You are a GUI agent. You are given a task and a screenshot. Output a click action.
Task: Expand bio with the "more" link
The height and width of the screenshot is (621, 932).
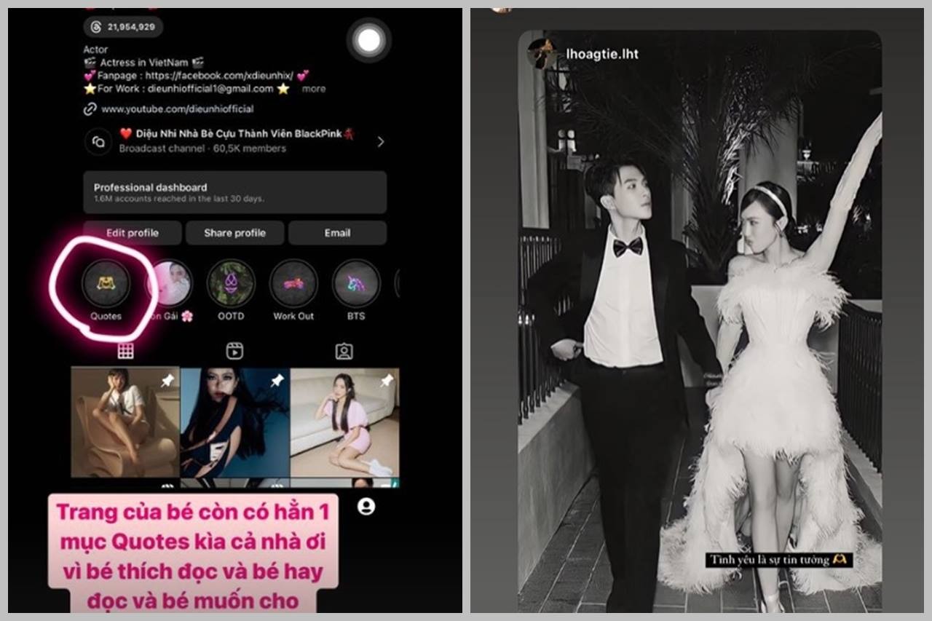314,89
